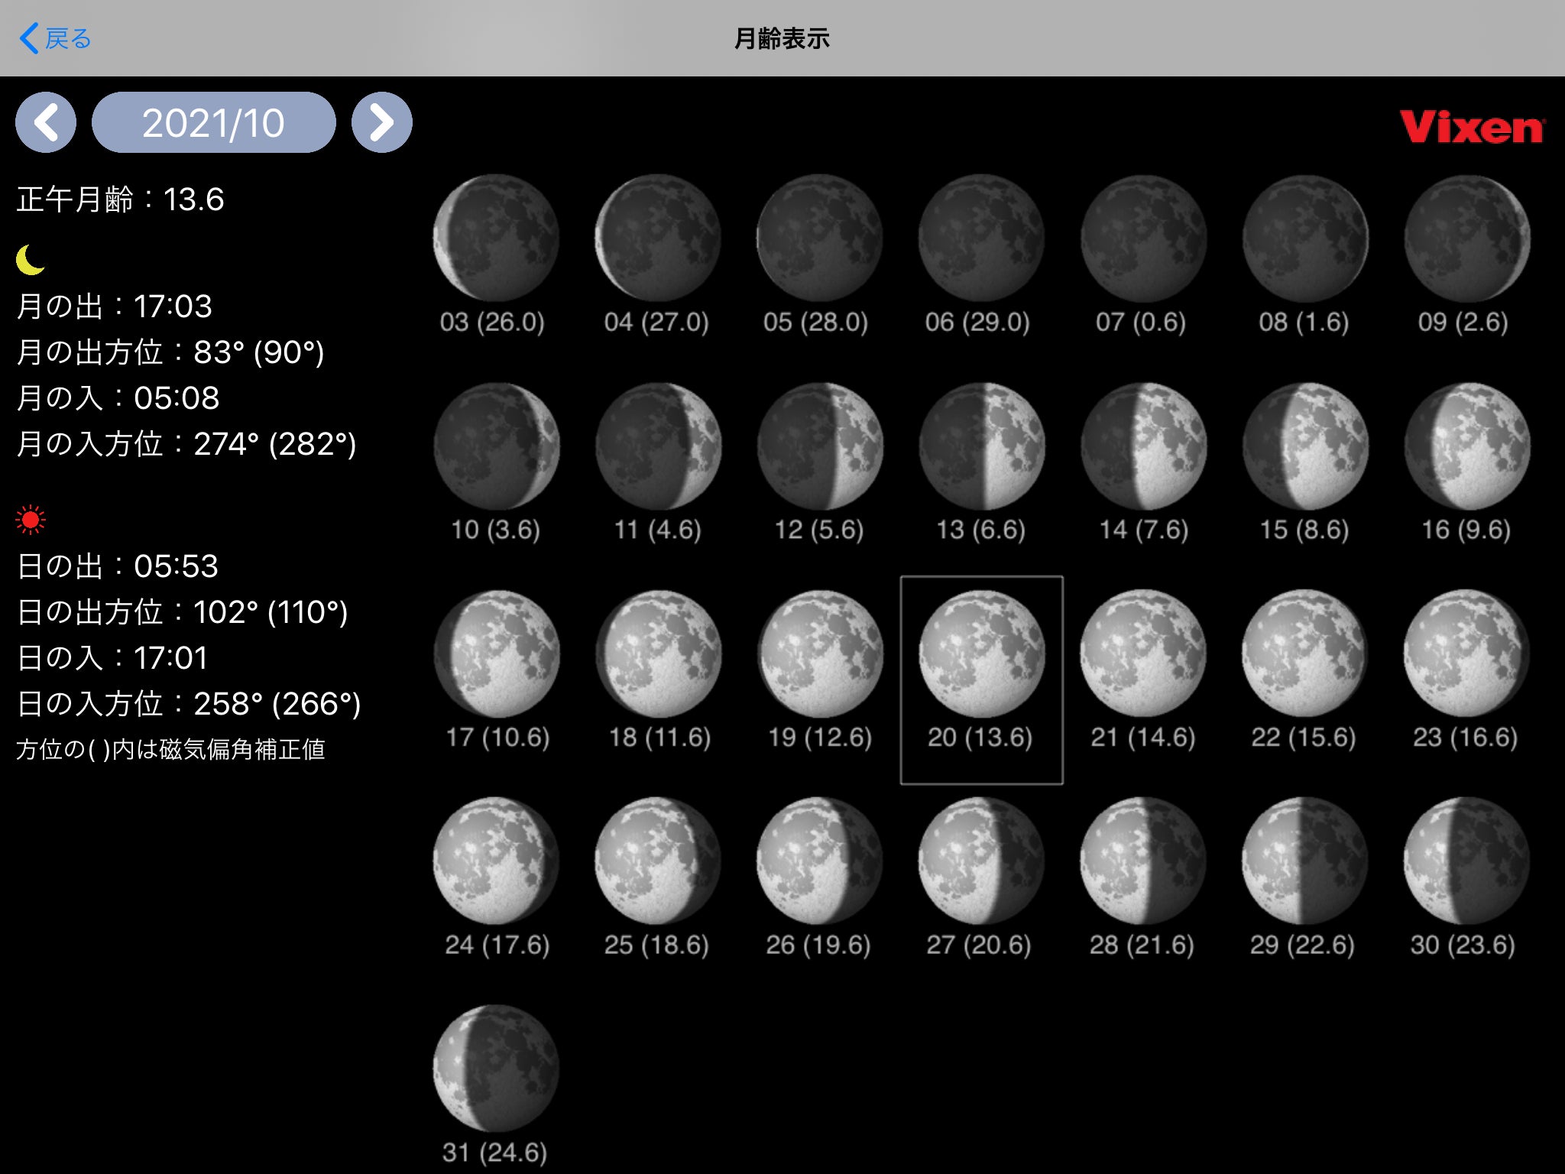Go to the previous month arrow

coord(46,122)
